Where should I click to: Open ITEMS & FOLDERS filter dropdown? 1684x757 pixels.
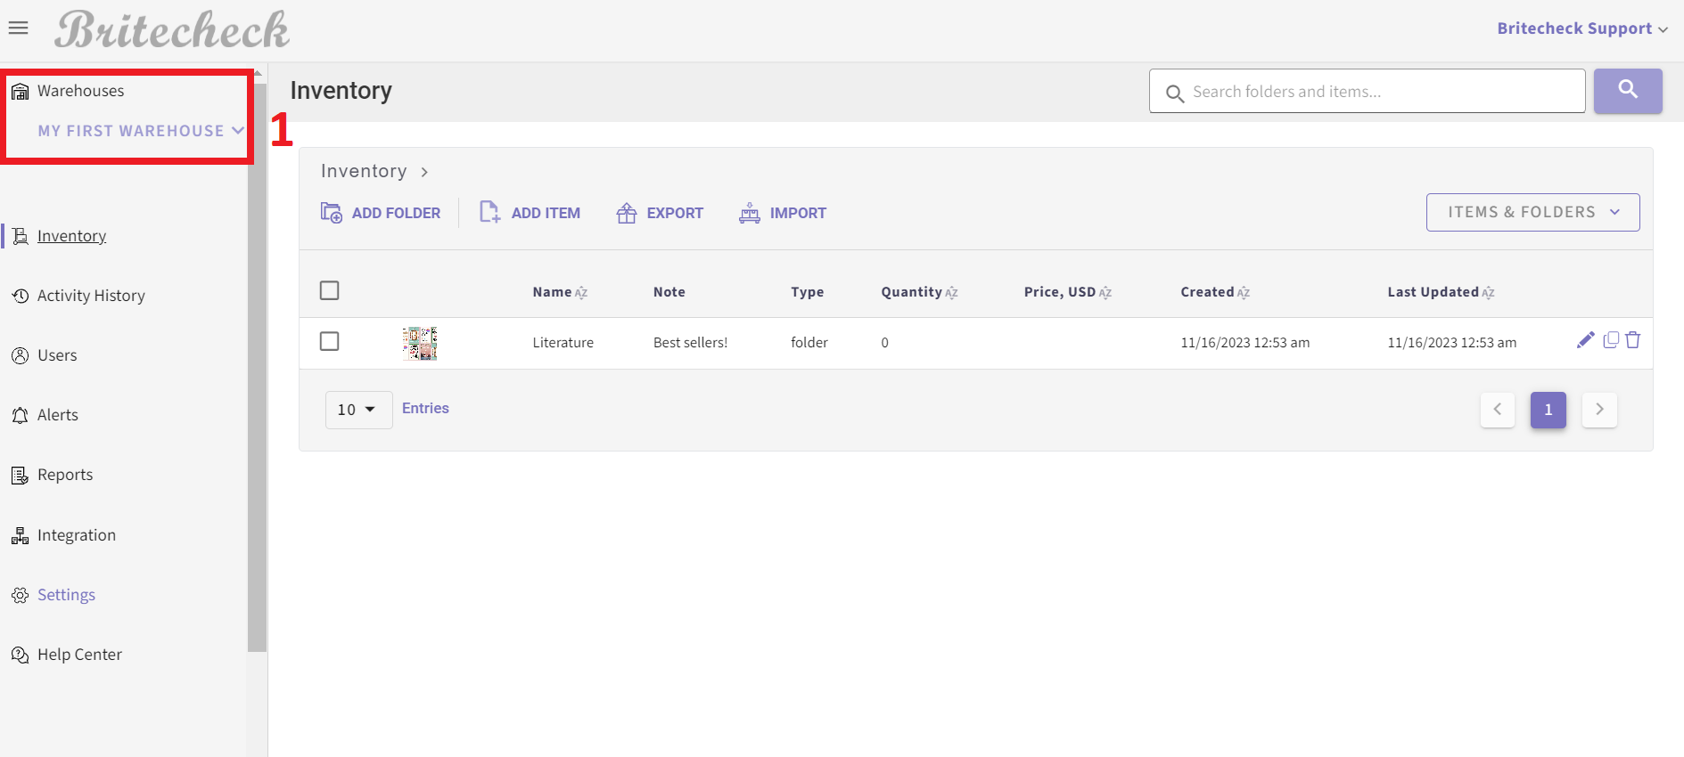pyautogui.click(x=1532, y=212)
